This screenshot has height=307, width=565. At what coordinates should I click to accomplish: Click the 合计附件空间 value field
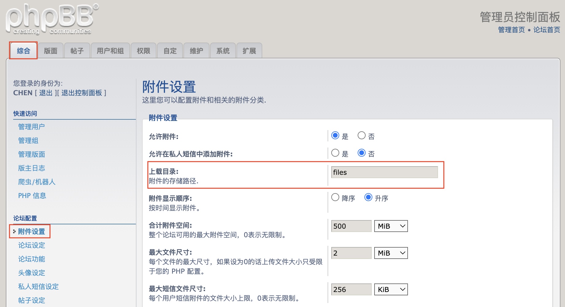click(x=351, y=226)
